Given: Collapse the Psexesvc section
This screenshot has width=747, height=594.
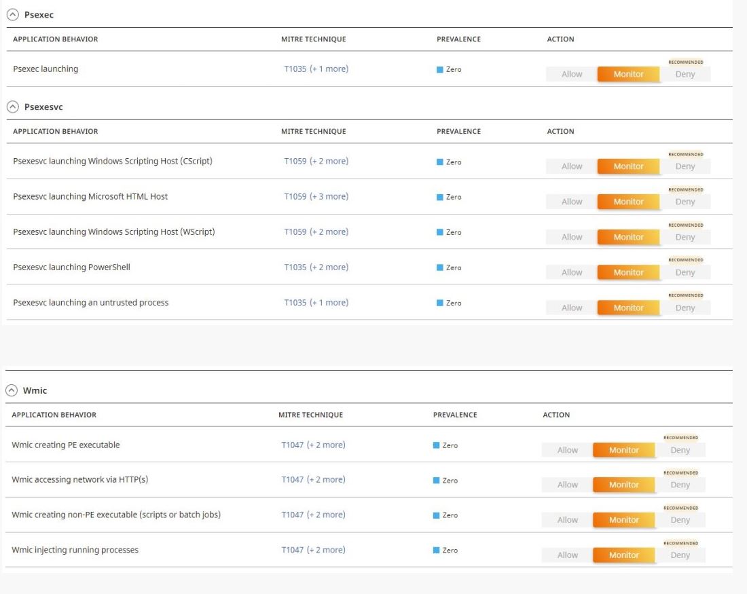Looking at the screenshot, I should [x=13, y=107].
